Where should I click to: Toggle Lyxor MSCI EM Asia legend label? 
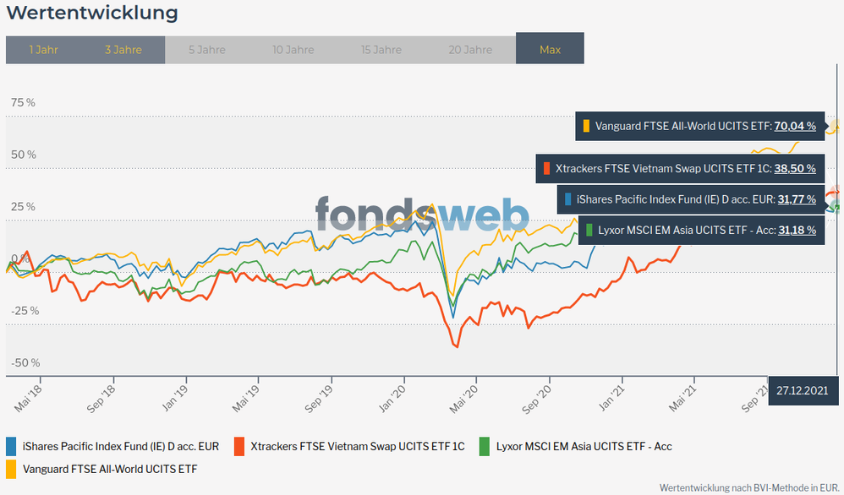pos(584,447)
